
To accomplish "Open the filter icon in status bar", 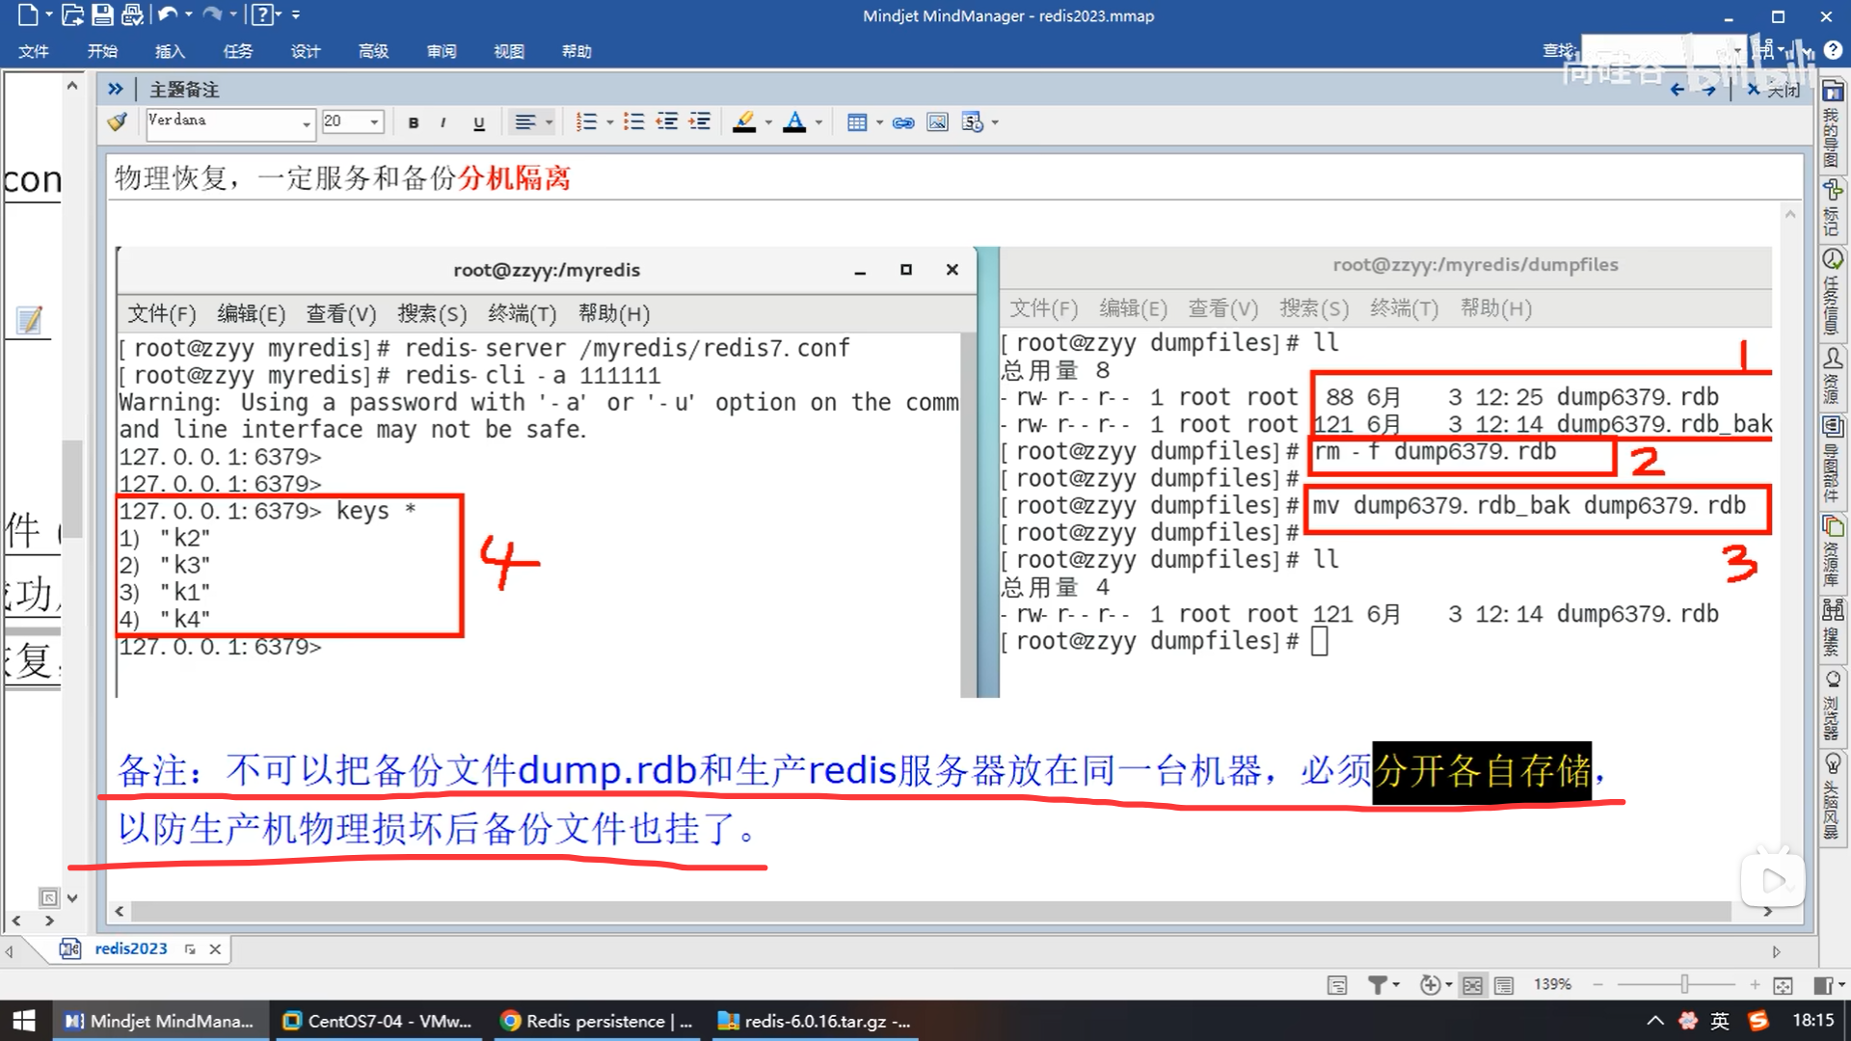I will tap(1378, 984).
